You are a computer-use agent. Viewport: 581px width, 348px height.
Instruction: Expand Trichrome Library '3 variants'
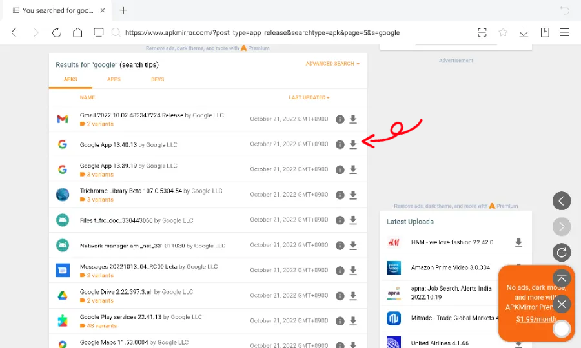(97, 200)
